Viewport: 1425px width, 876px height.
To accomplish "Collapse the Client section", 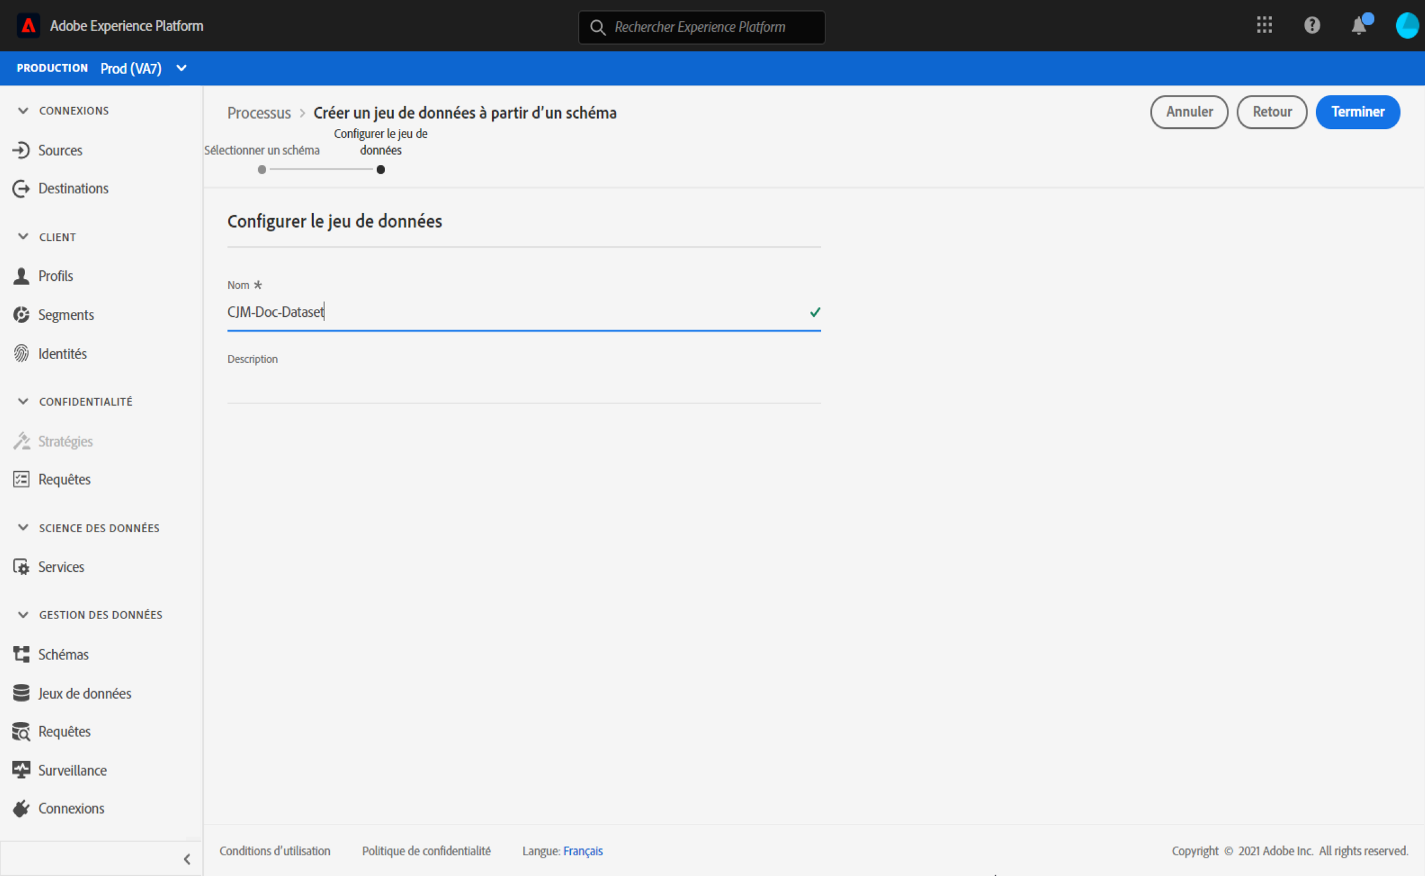I will pyautogui.click(x=23, y=237).
